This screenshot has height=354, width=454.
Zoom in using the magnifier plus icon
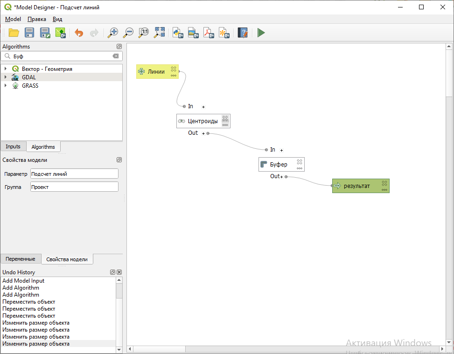[113, 33]
